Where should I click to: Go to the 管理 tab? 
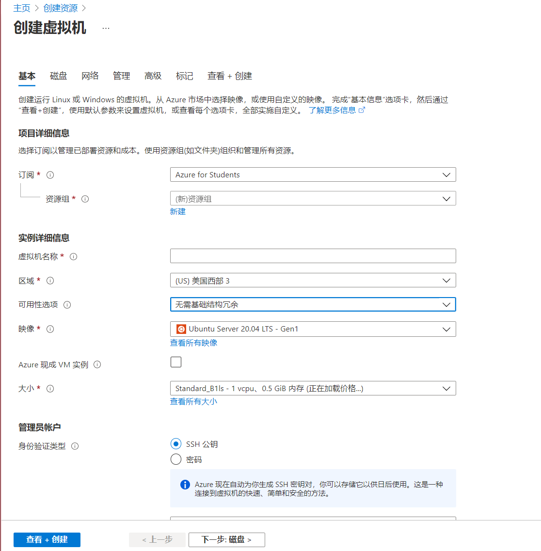coord(121,76)
